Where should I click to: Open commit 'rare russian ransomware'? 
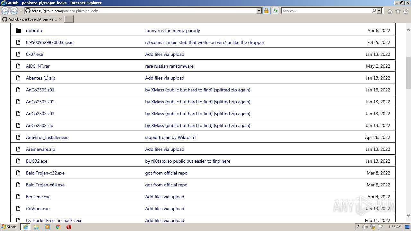pyautogui.click(x=169, y=66)
